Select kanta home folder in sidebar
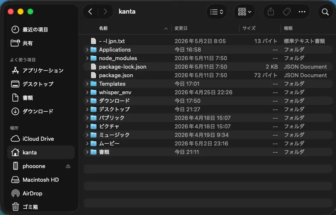The width and height of the screenshot is (336, 215). [41, 152]
